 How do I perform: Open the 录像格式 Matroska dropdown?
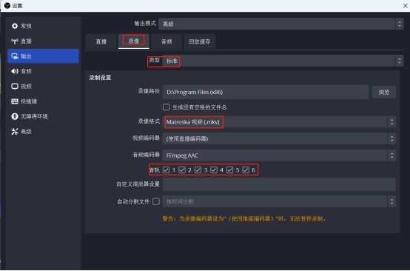[x=279, y=122]
